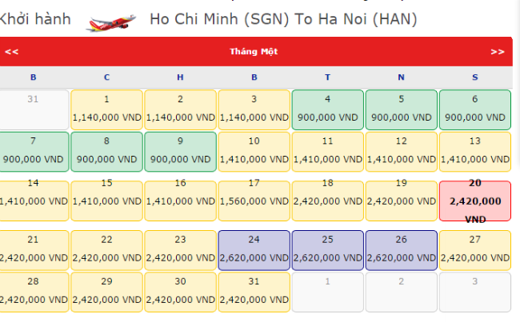Click the Tháng Một month header
The image size is (520, 322).
pos(254,51)
